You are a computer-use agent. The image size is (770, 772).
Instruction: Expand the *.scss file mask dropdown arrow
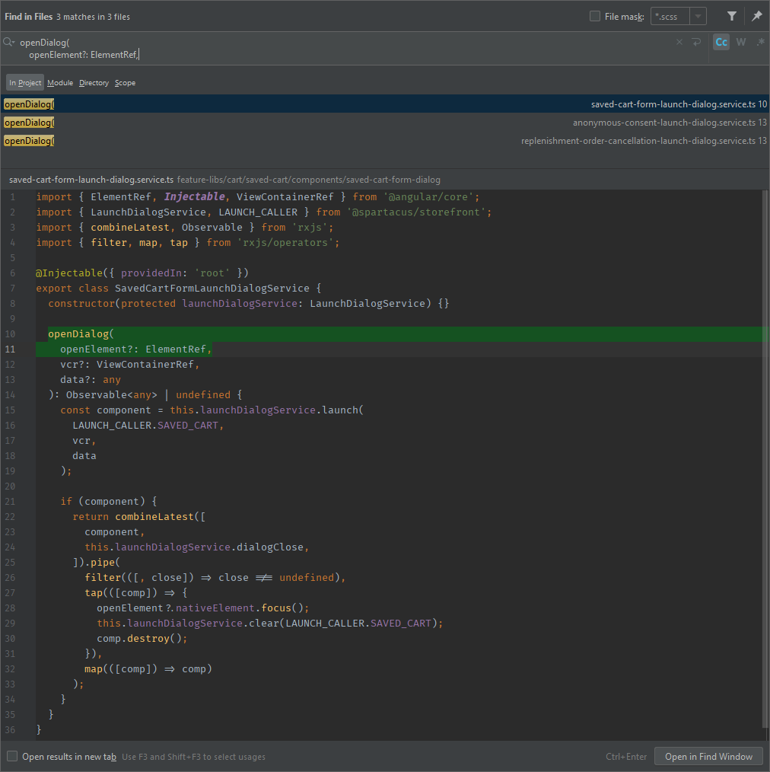click(698, 16)
